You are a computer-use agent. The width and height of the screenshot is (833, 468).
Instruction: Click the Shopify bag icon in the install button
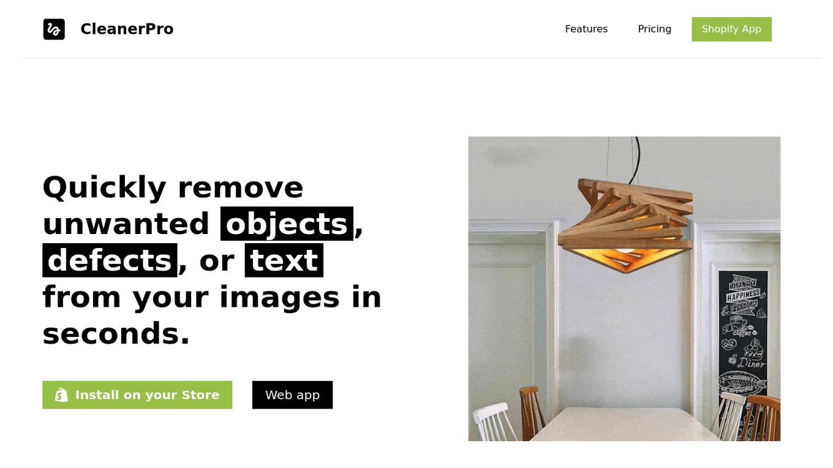[61, 395]
